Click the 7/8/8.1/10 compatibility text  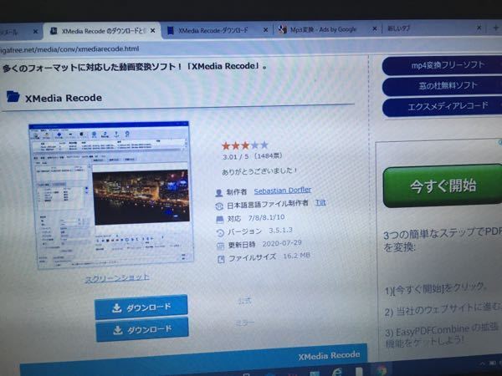coord(266,218)
